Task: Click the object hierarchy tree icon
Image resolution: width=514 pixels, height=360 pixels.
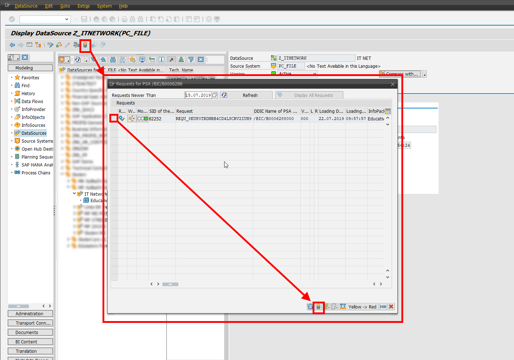Action: (x=38, y=45)
